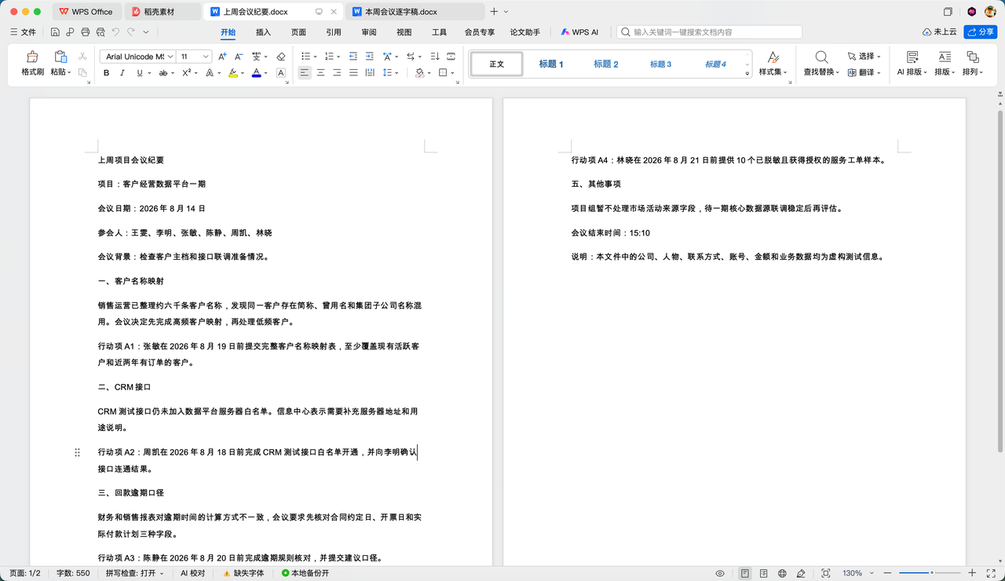
Task: Apply the 标题 1 heading style
Action: pos(551,64)
